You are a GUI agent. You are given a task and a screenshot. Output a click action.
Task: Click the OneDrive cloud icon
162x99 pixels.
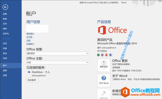click(29, 72)
